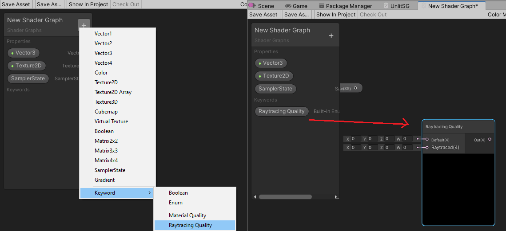
Task: Switch to the UnlitSG tab
Action: (399, 6)
